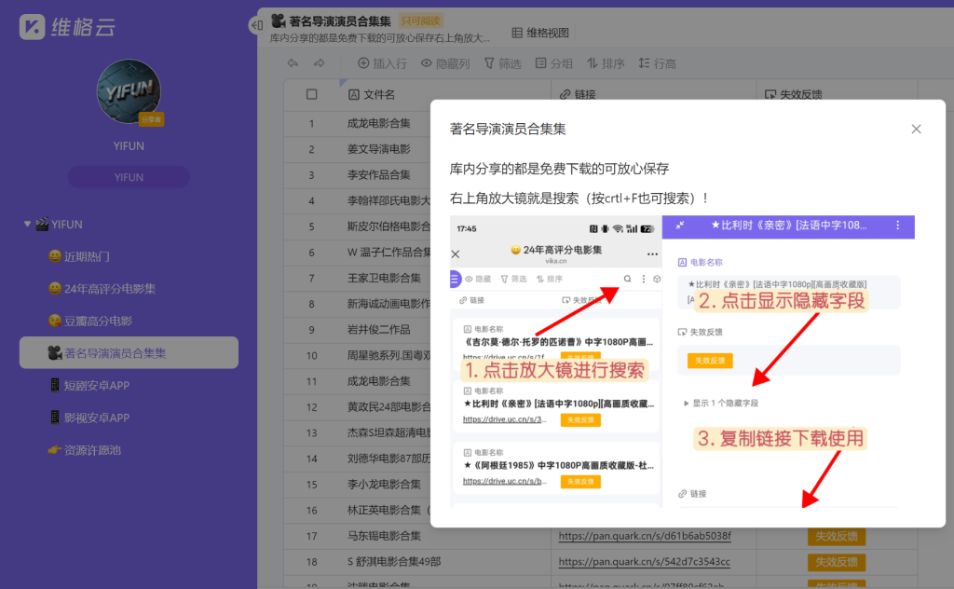The image size is (954, 589).
Task: Click cell 刘德华电影87部 in row 14
Action: (388, 459)
